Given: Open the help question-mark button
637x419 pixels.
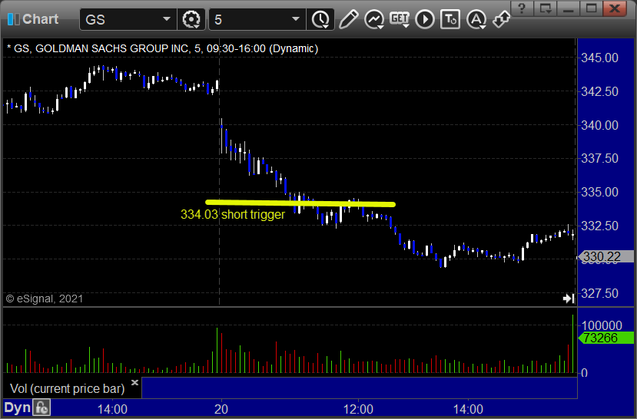Looking at the screenshot, I should pos(523,8).
